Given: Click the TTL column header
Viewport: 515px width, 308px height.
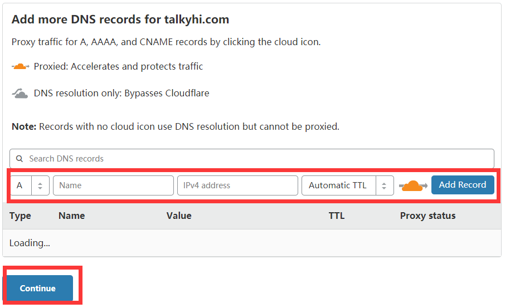Looking at the screenshot, I should pos(337,216).
